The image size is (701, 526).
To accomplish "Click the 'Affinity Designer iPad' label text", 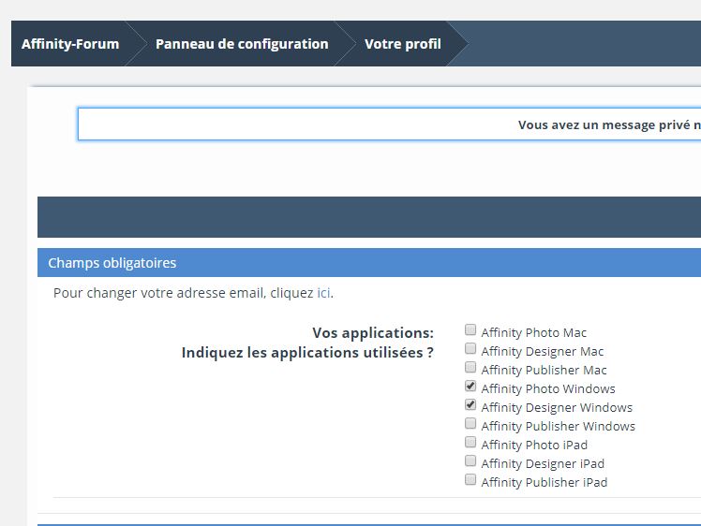I will coord(543,464).
